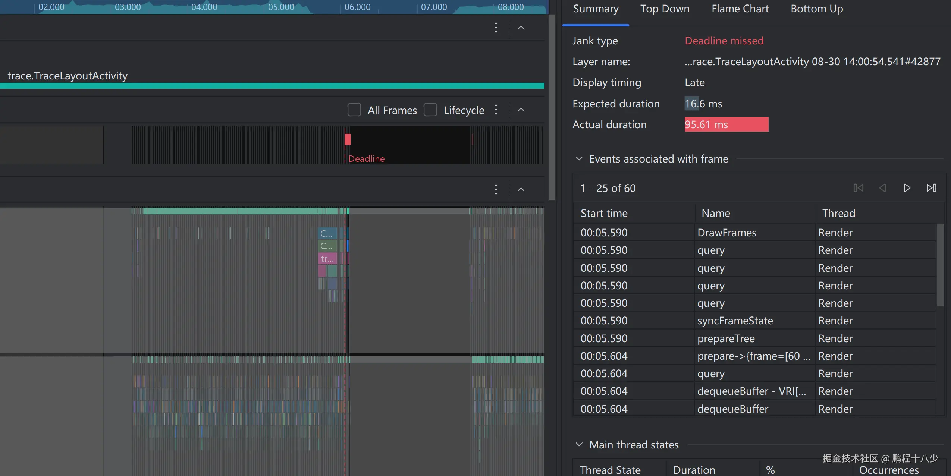
Task: Collapse the top track with chevron
Action: click(x=521, y=28)
